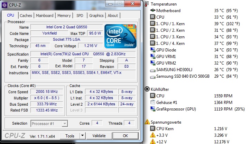Click the Spannungswerte warning icon
250x144 pixels.
click(x=147, y=122)
